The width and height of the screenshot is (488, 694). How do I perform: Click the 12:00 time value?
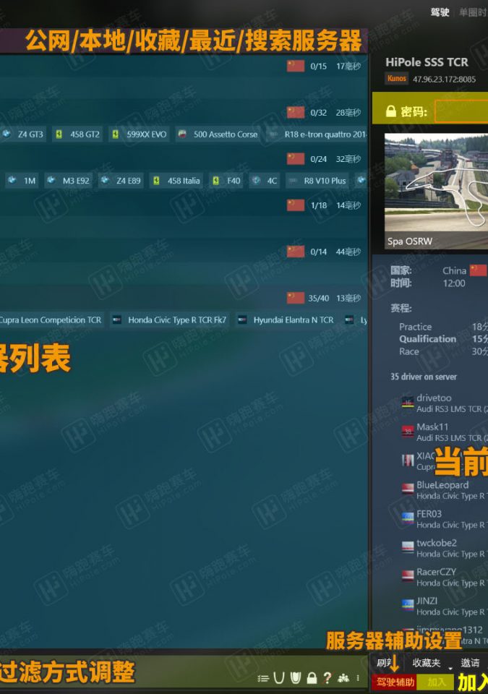[454, 283]
